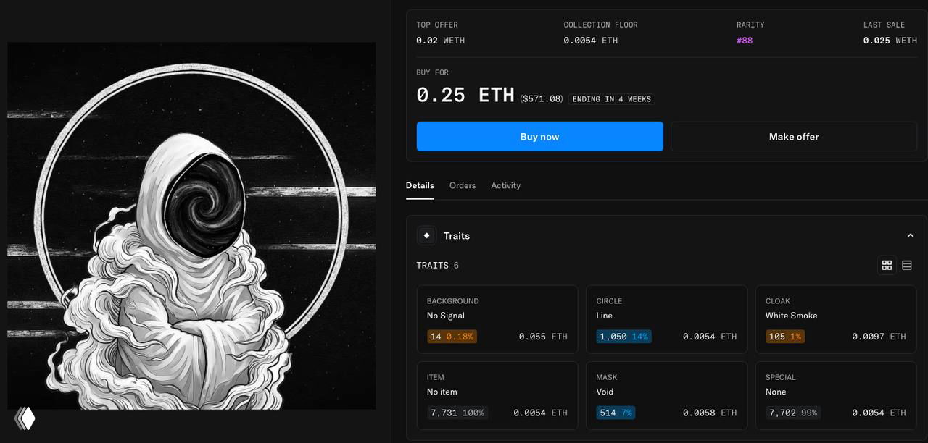The image size is (928, 443).
Task: Select the Background No Signal trait card
Action: (x=497, y=319)
